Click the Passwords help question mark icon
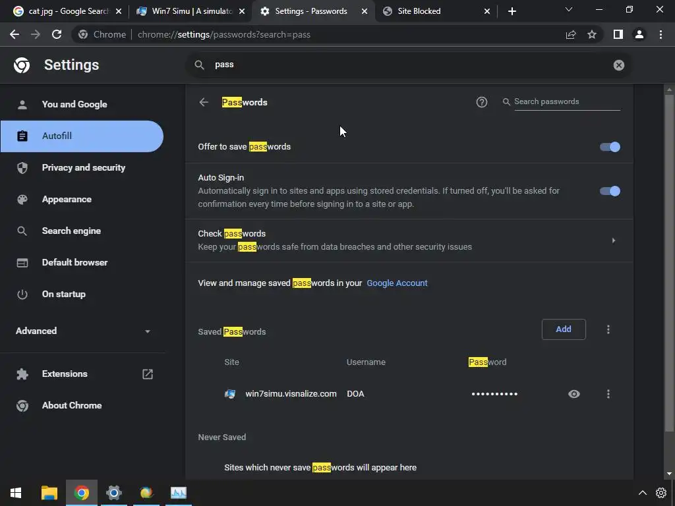The height and width of the screenshot is (506, 675). 482,102
